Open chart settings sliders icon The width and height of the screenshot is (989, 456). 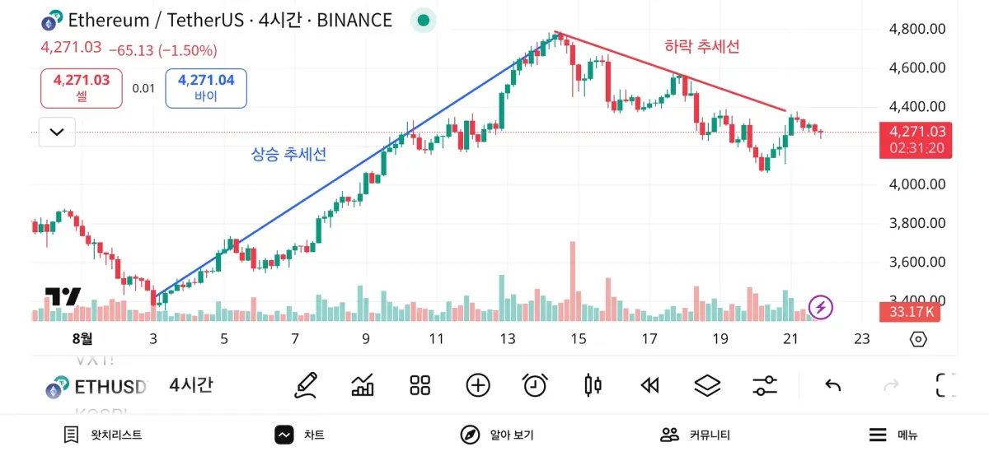coord(765,384)
